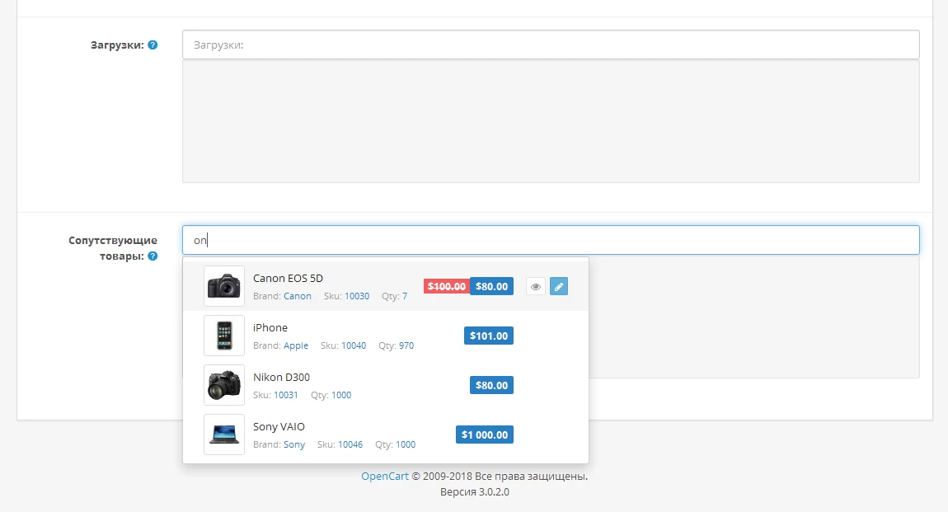Open the OpenCart footer link
Viewport: 948px width, 512px height.
384,476
